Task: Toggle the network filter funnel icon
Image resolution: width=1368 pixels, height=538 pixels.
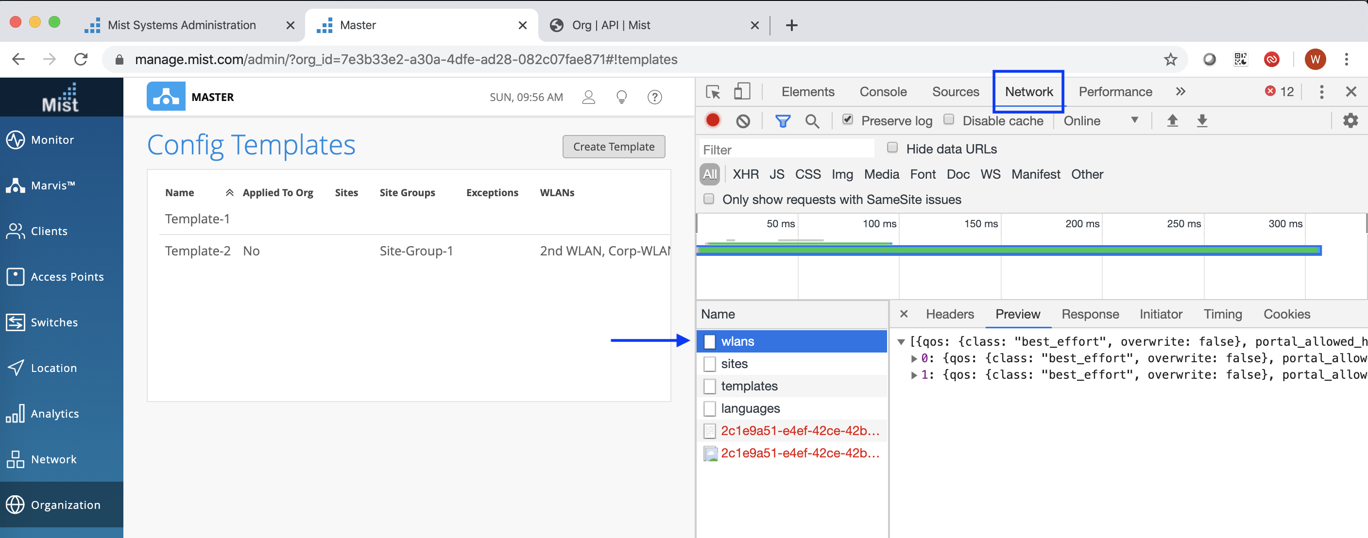Action: point(782,121)
